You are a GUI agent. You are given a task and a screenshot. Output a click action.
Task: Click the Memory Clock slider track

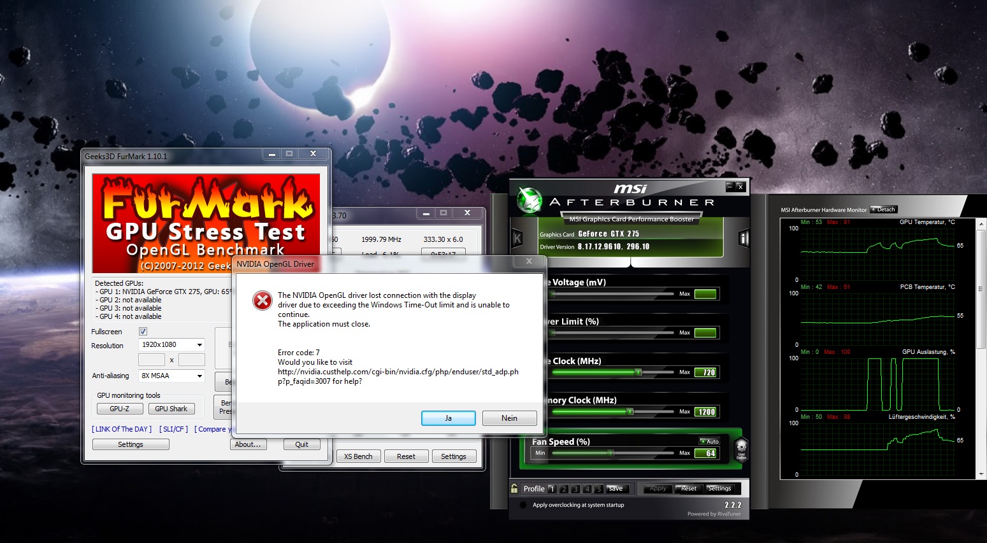612,412
